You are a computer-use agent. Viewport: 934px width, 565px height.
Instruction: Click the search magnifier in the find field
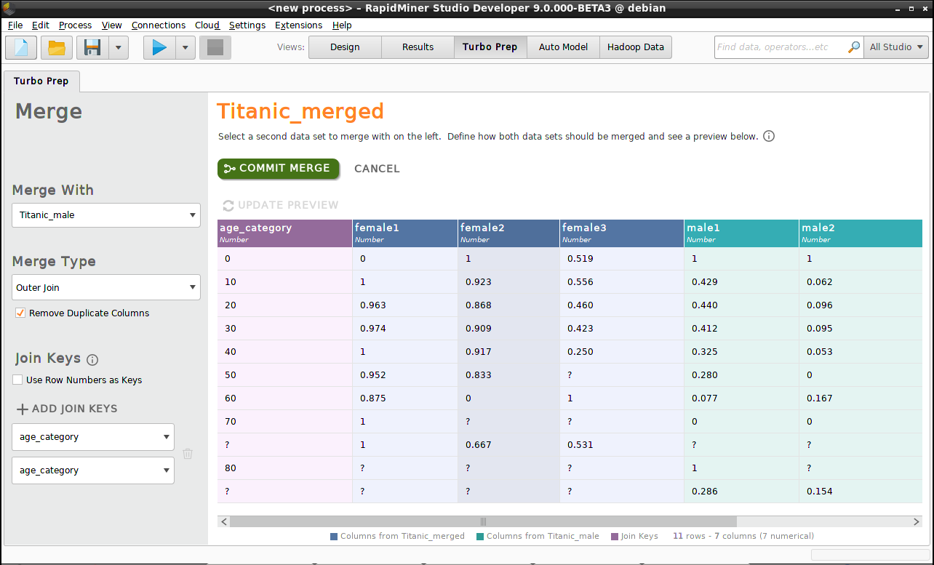(x=853, y=47)
